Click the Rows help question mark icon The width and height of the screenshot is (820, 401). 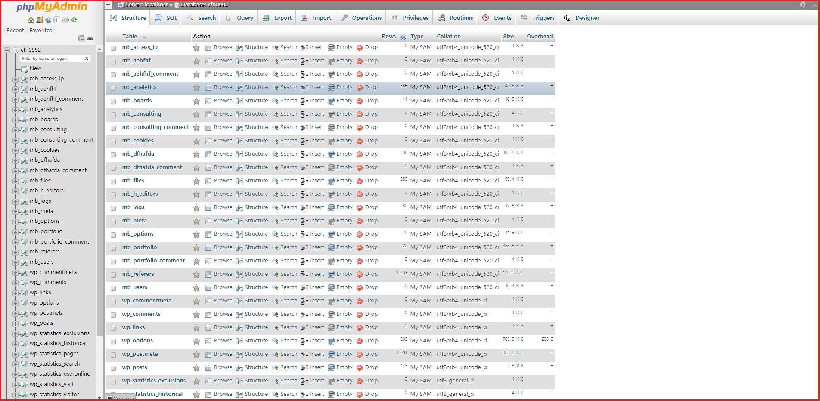403,37
